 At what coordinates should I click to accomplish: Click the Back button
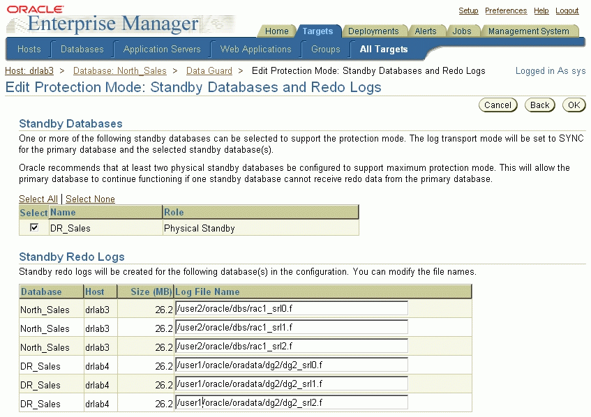pos(539,105)
